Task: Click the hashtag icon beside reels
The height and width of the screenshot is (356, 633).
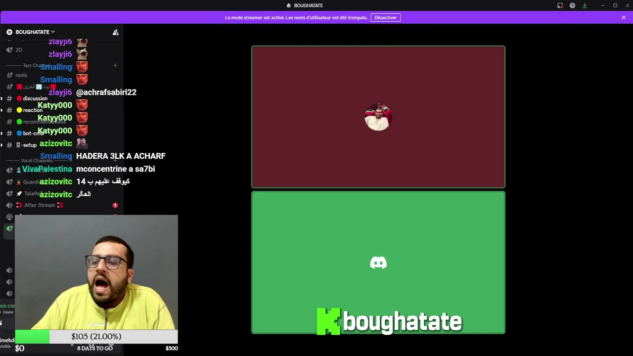Action: (9, 75)
